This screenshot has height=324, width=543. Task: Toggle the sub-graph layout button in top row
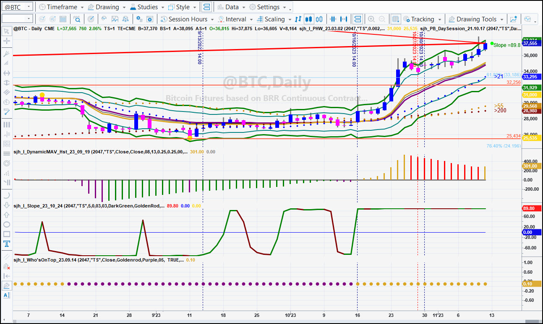[206, 7]
